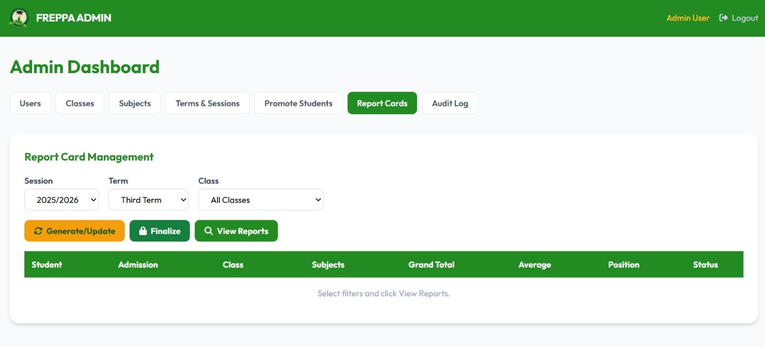The height and width of the screenshot is (347, 765).
Task: Click the Class field label above dropdown
Action: [208, 181]
